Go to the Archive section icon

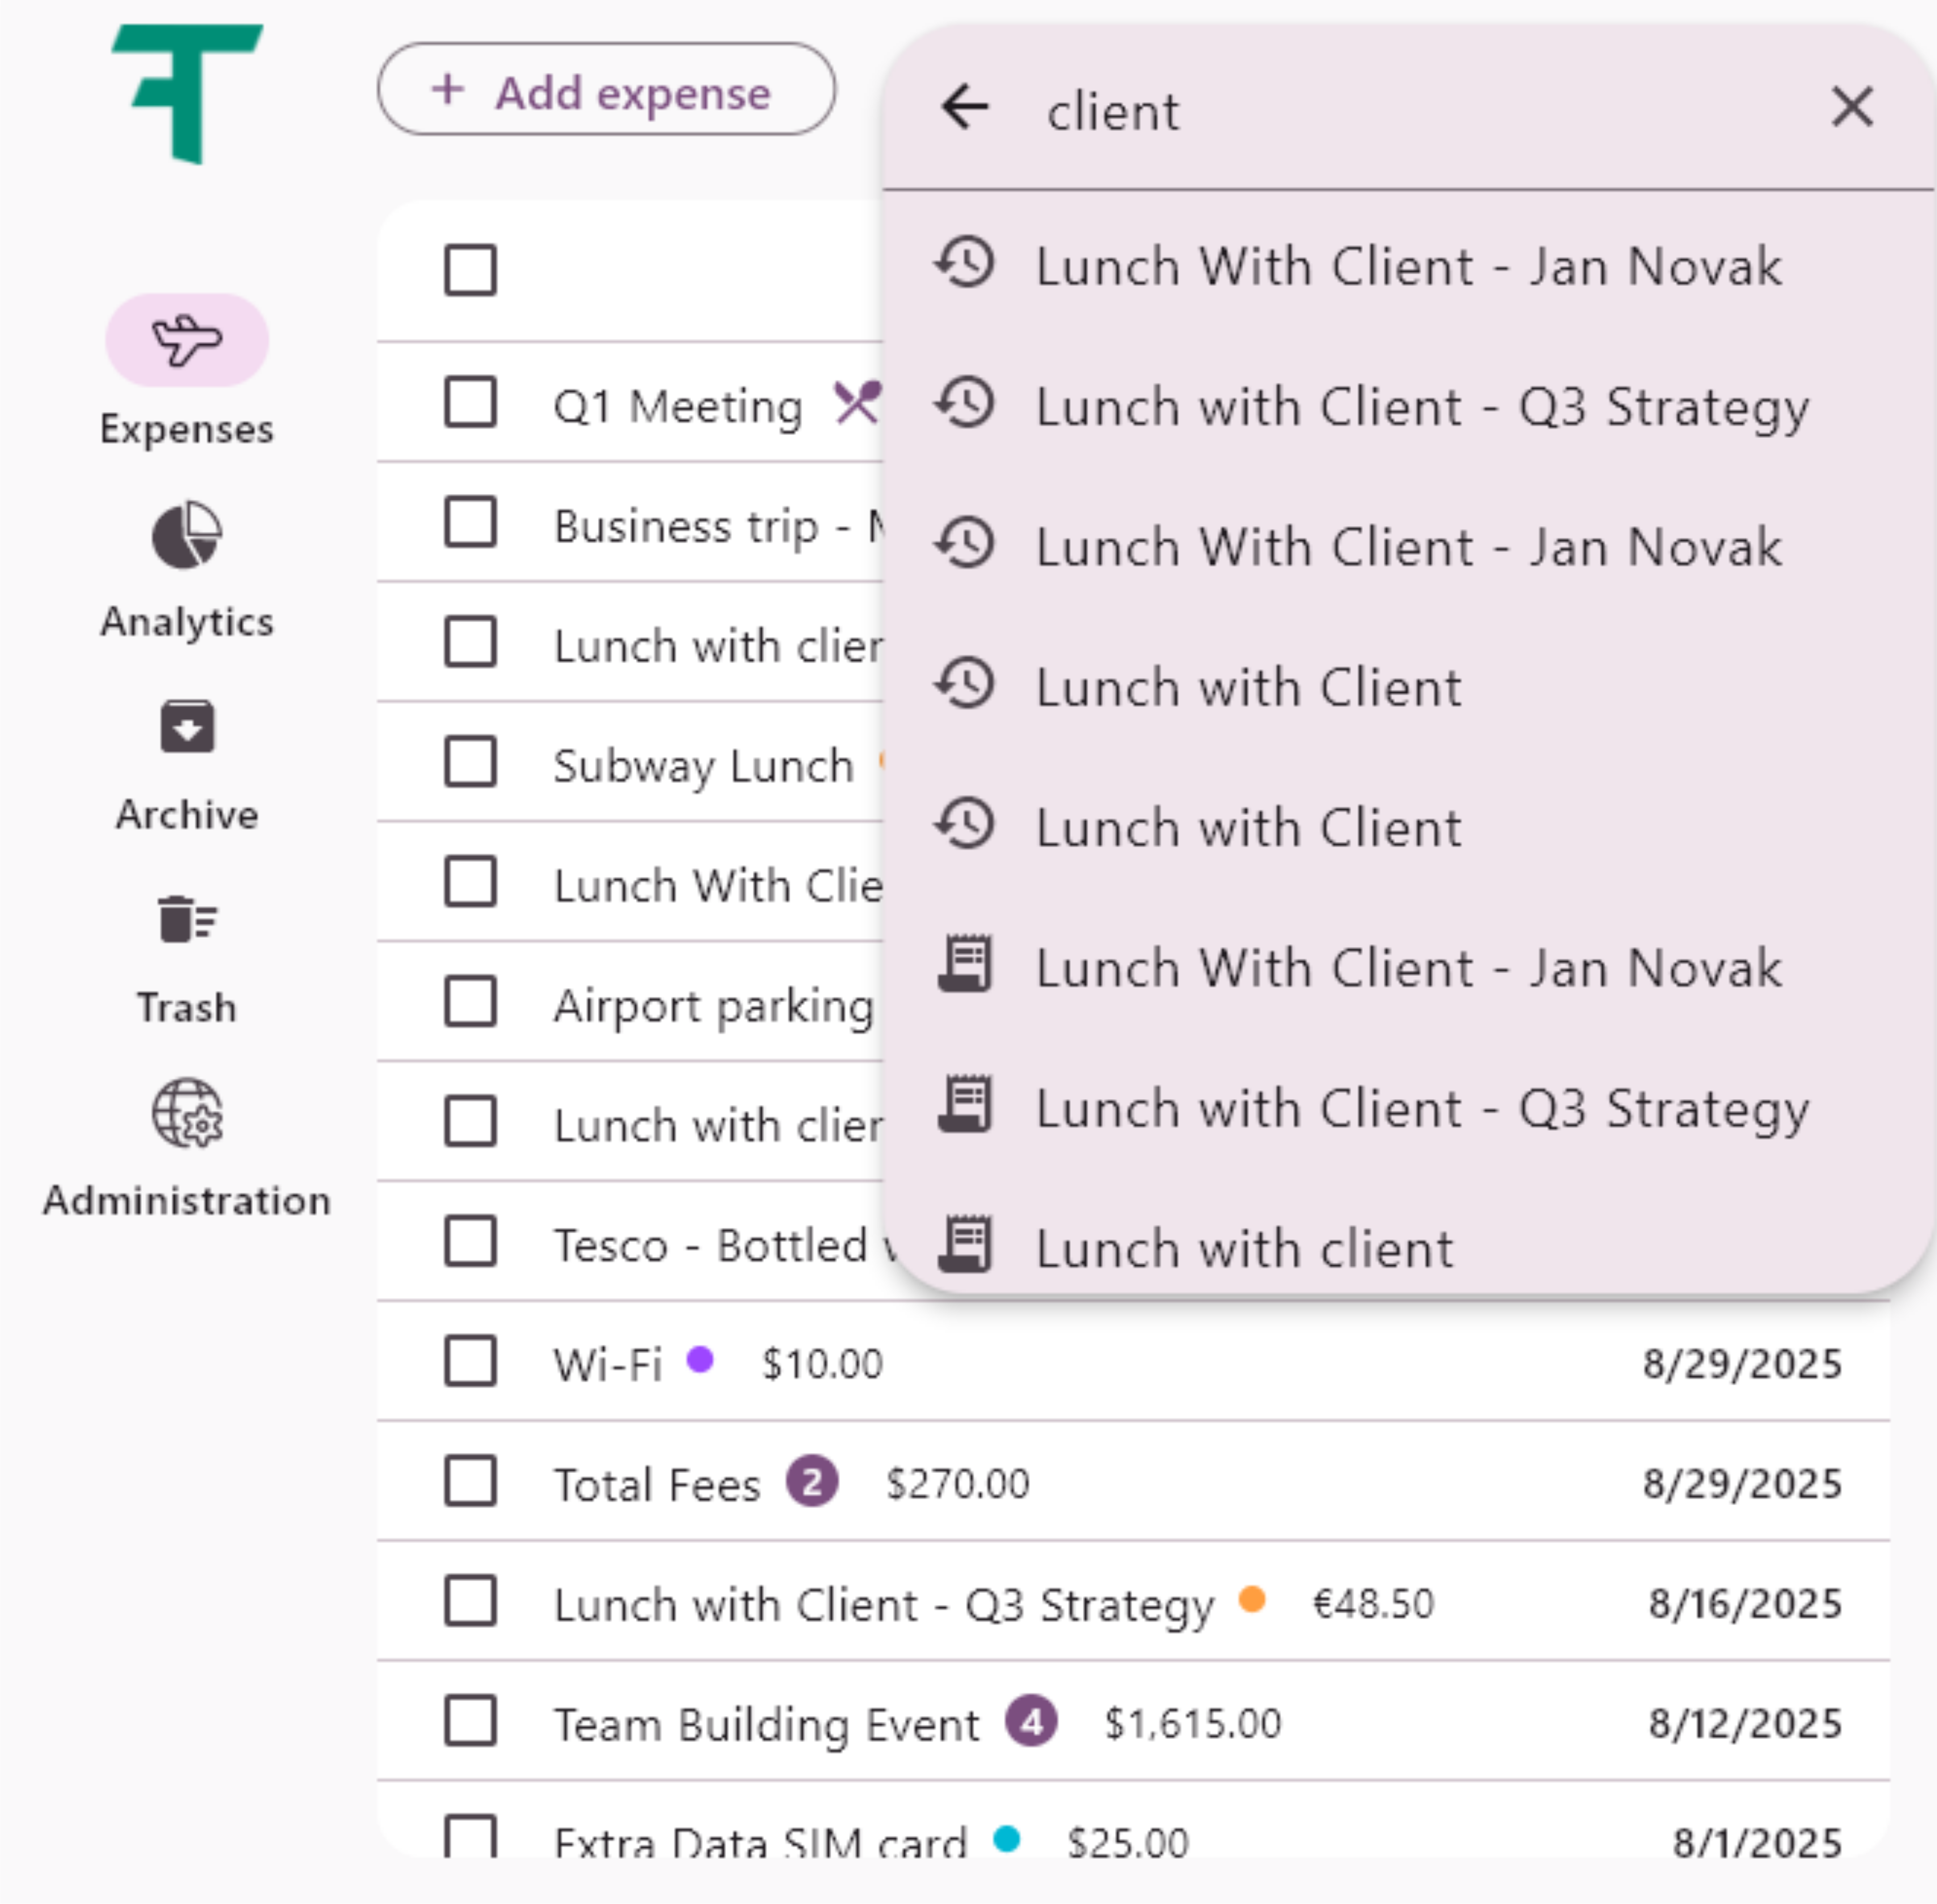point(187,727)
